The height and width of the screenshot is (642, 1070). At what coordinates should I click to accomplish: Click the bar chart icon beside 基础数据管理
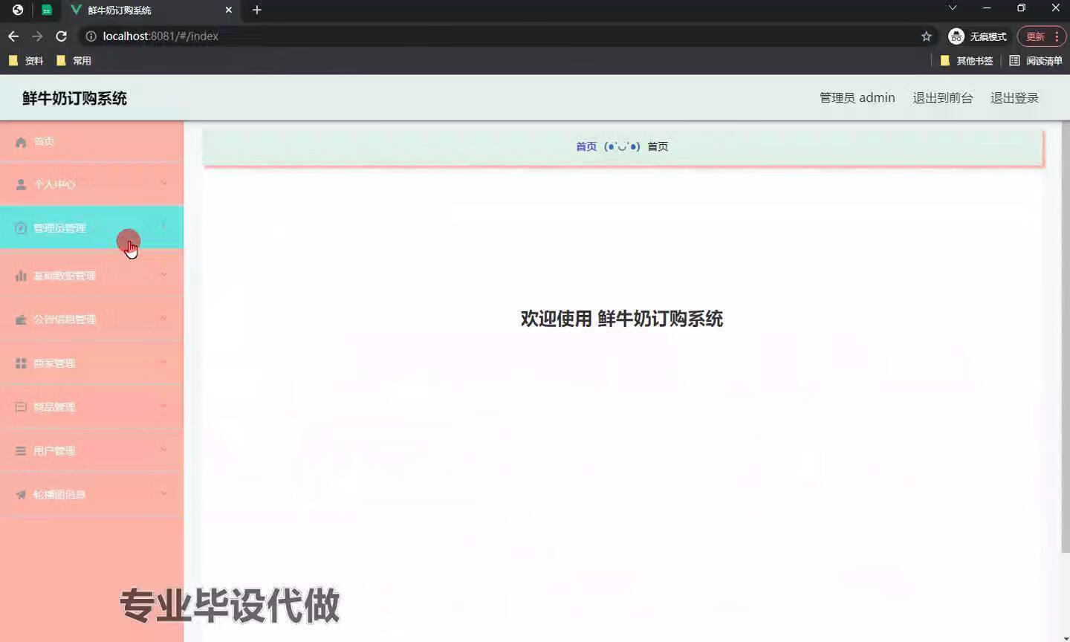[x=21, y=276]
